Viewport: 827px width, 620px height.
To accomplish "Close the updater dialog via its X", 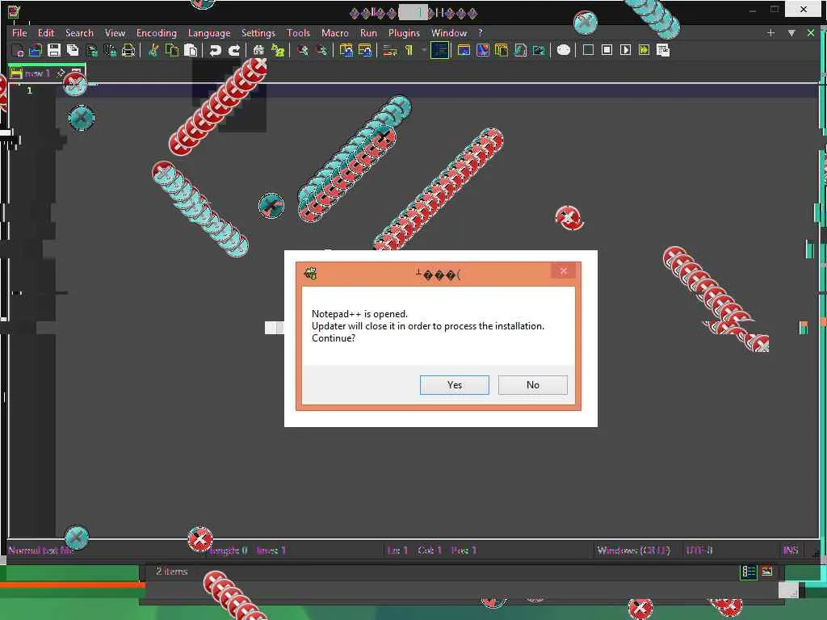I will (563, 271).
